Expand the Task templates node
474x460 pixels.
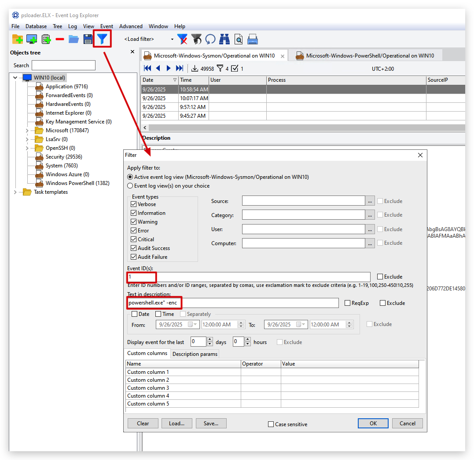[15, 192]
